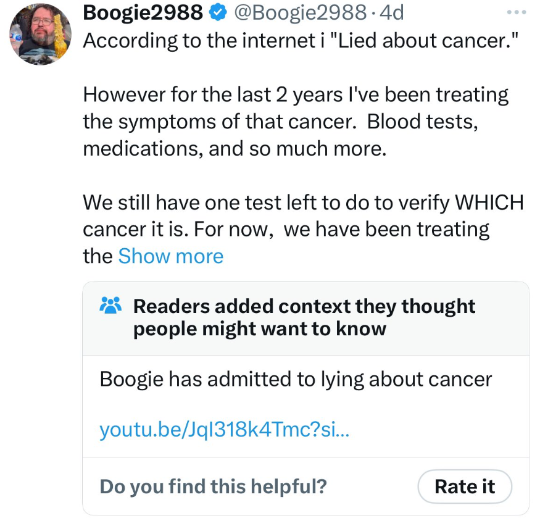Screen dimensions: 540x518
Task: Click the paragraph starting 'However for the last'
Action: [x=295, y=122]
